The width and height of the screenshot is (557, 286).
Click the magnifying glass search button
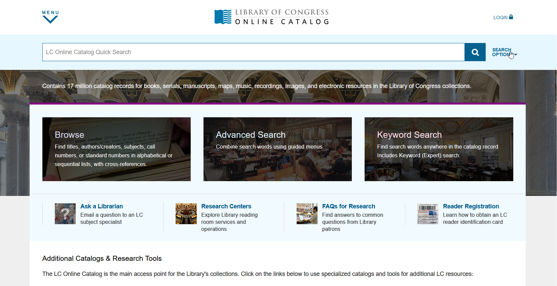475,52
